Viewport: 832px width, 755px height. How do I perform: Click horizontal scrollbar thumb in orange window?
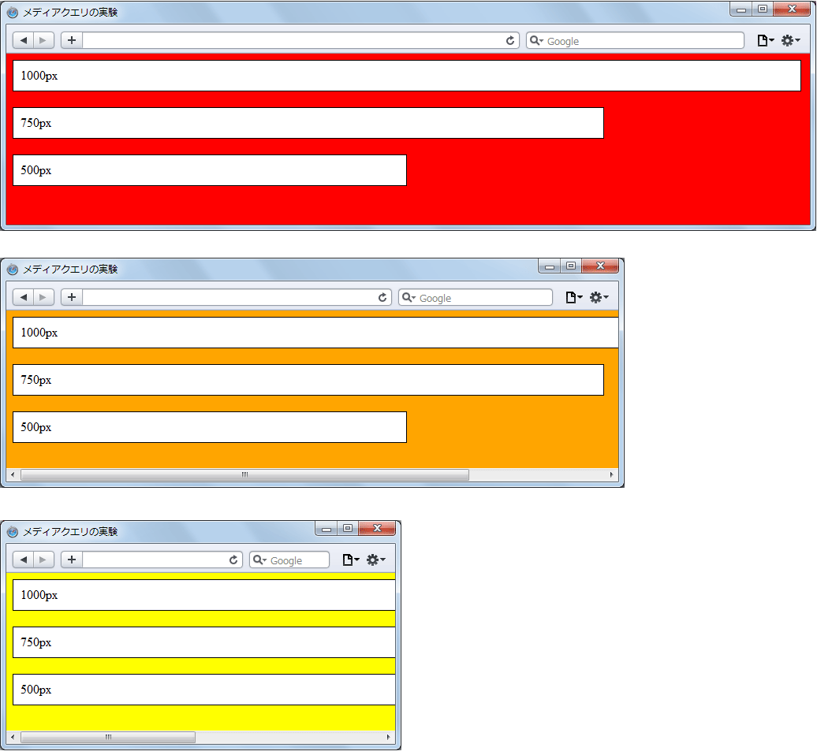tap(244, 474)
